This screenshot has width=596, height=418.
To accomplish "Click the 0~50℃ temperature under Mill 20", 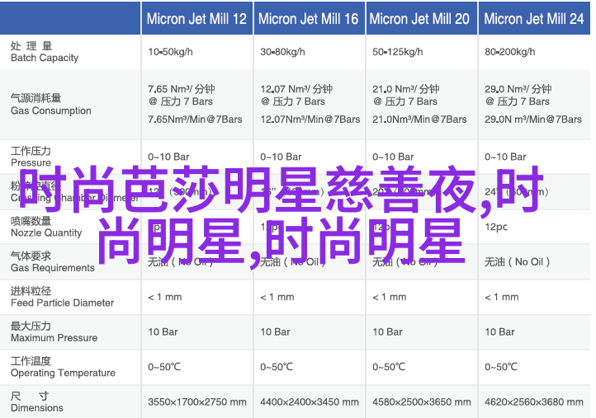I will pos(389,367).
